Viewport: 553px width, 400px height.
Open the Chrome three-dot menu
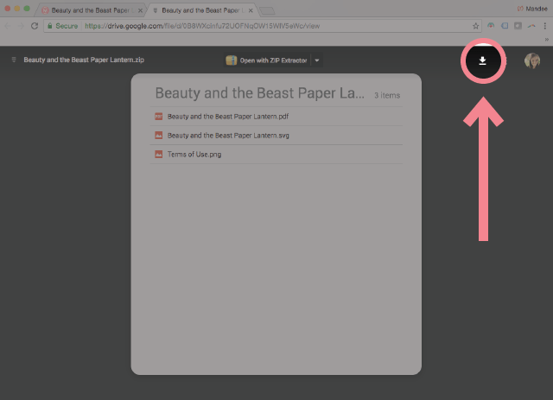click(545, 26)
